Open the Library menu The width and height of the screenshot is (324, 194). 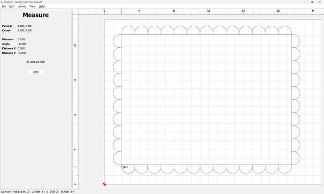coord(22,7)
